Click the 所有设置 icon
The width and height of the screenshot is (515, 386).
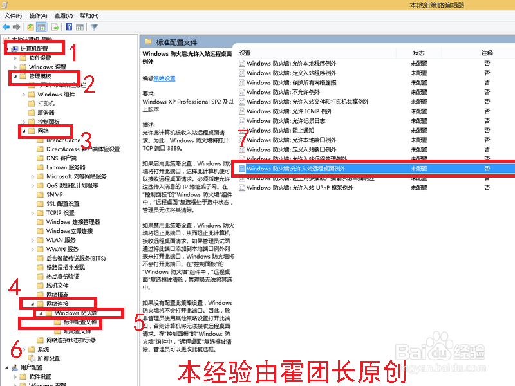click(32, 358)
